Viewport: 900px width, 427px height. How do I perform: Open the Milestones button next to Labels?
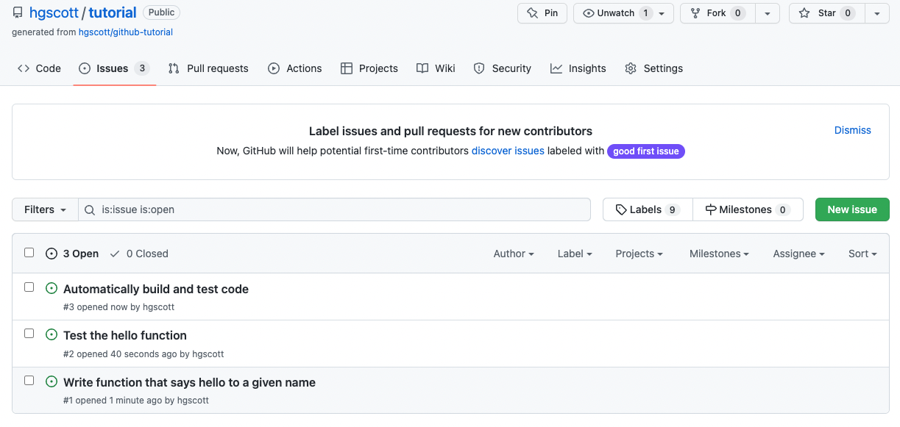coord(748,209)
